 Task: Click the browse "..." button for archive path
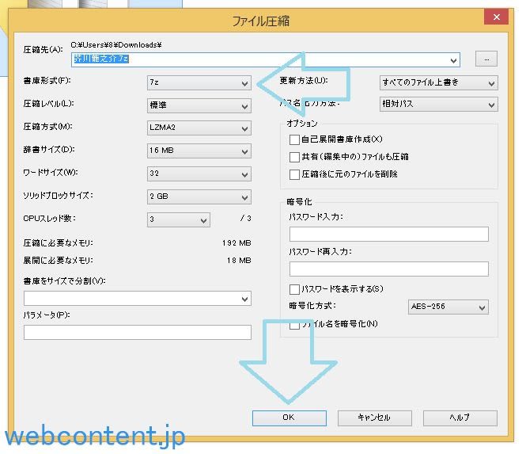pos(486,59)
